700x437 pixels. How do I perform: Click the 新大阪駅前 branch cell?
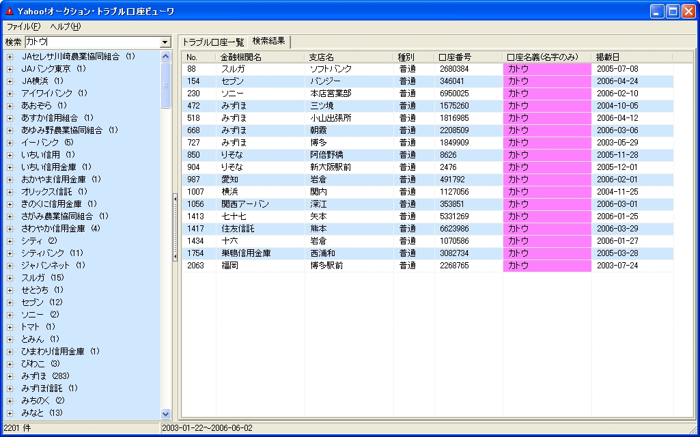(x=349, y=167)
